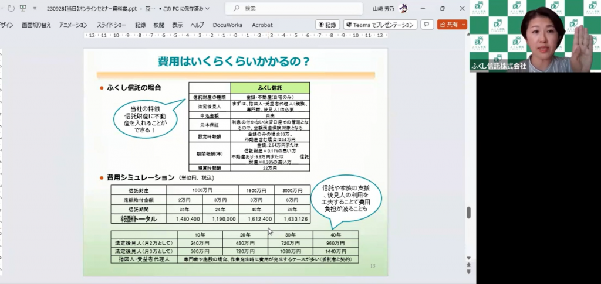601x284 pixels.
Task: Click the ふくし信託株式会社 webcam video
Action: click(535, 36)
